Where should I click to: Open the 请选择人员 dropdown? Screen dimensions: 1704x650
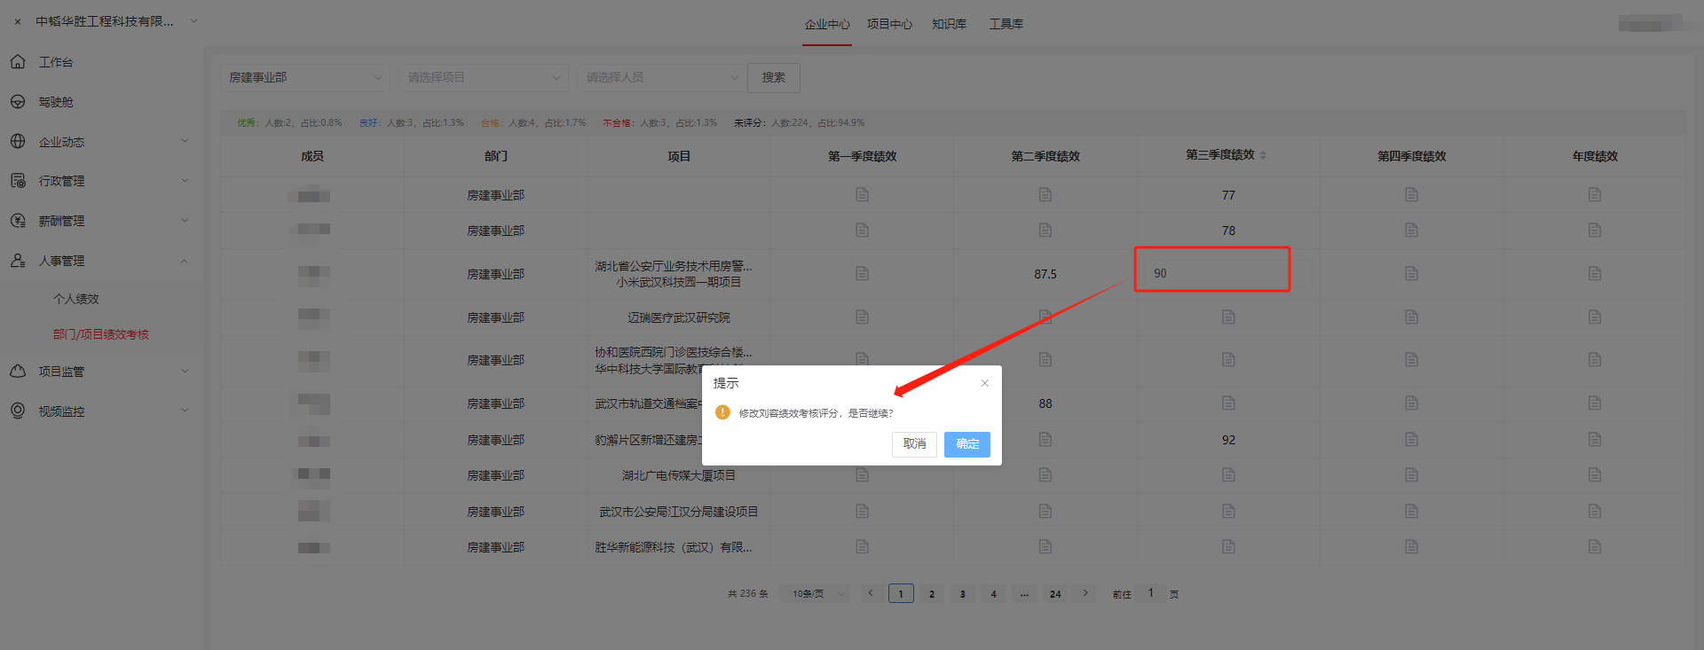(x=662, y=77)
